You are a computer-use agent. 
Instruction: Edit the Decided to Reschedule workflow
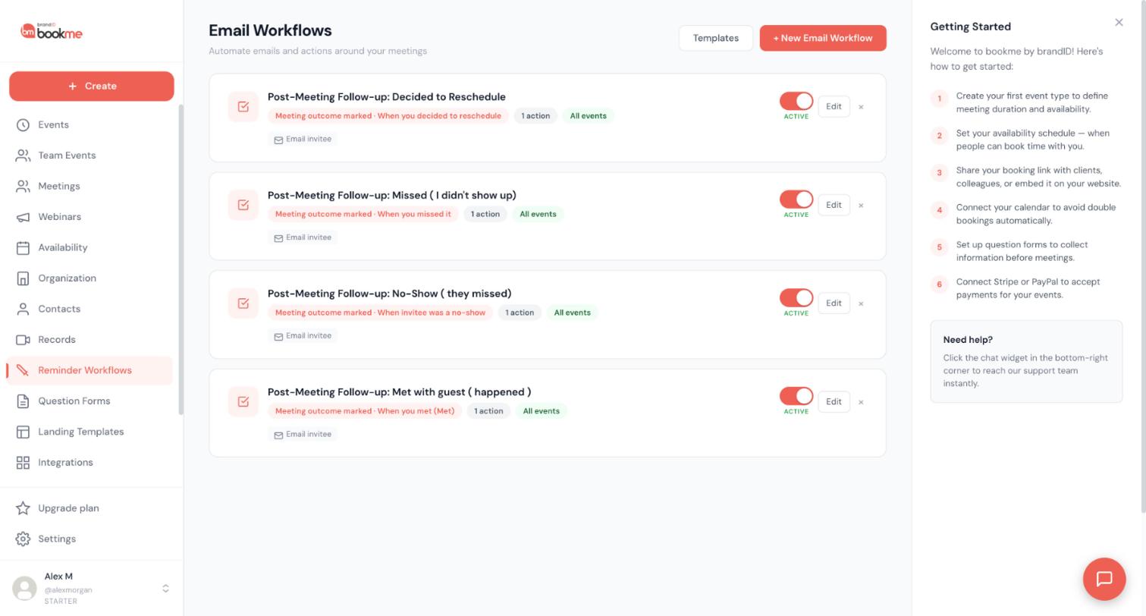[x=834, y=106]
